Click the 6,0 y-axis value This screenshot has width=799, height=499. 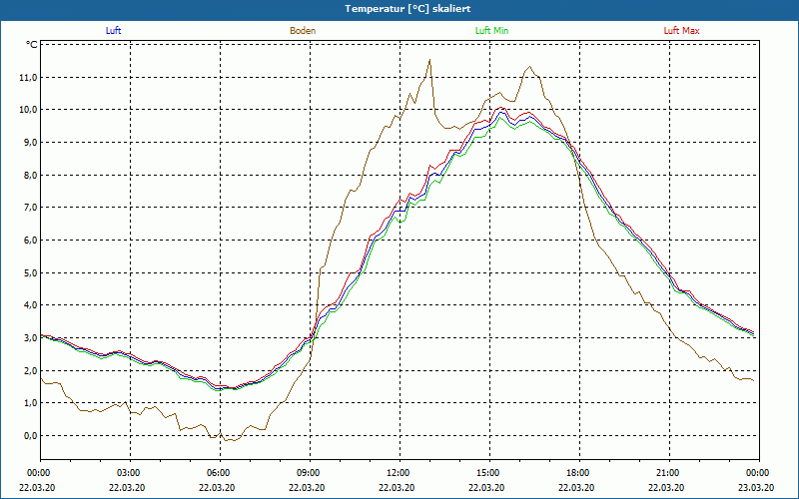tap(31, 241)
